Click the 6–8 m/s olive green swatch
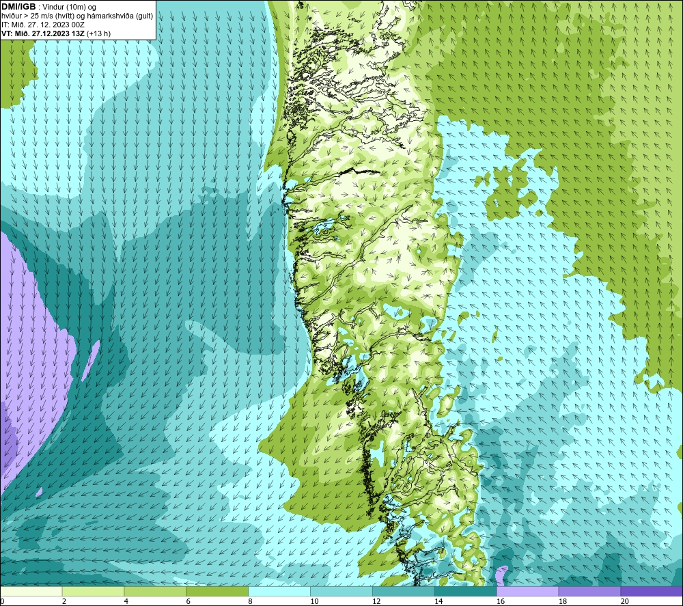The image size is (683, 606). click(x=217, y=592)
